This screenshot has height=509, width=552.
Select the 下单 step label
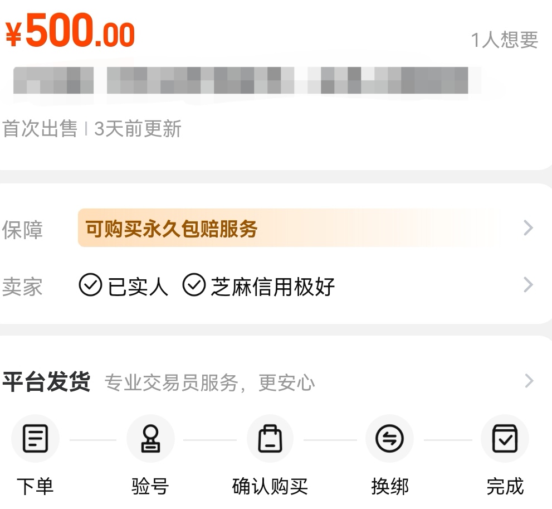pyautogui.click(x=35, y=486)
